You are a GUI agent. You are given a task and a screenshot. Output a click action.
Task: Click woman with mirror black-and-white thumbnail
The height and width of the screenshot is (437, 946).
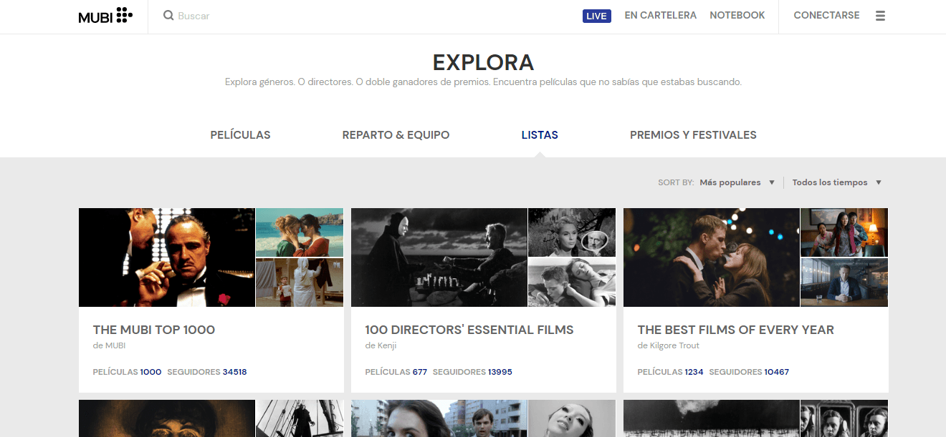tap(572, 232)
